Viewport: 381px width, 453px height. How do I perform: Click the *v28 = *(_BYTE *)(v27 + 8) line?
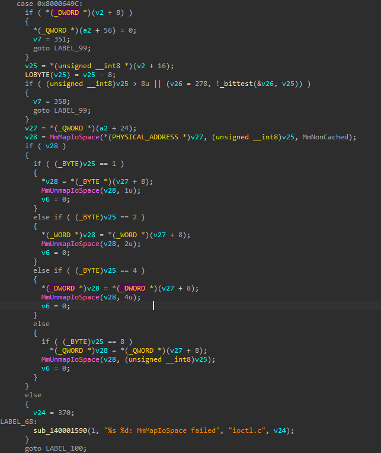pyautogui.click(x=97, y=181)
